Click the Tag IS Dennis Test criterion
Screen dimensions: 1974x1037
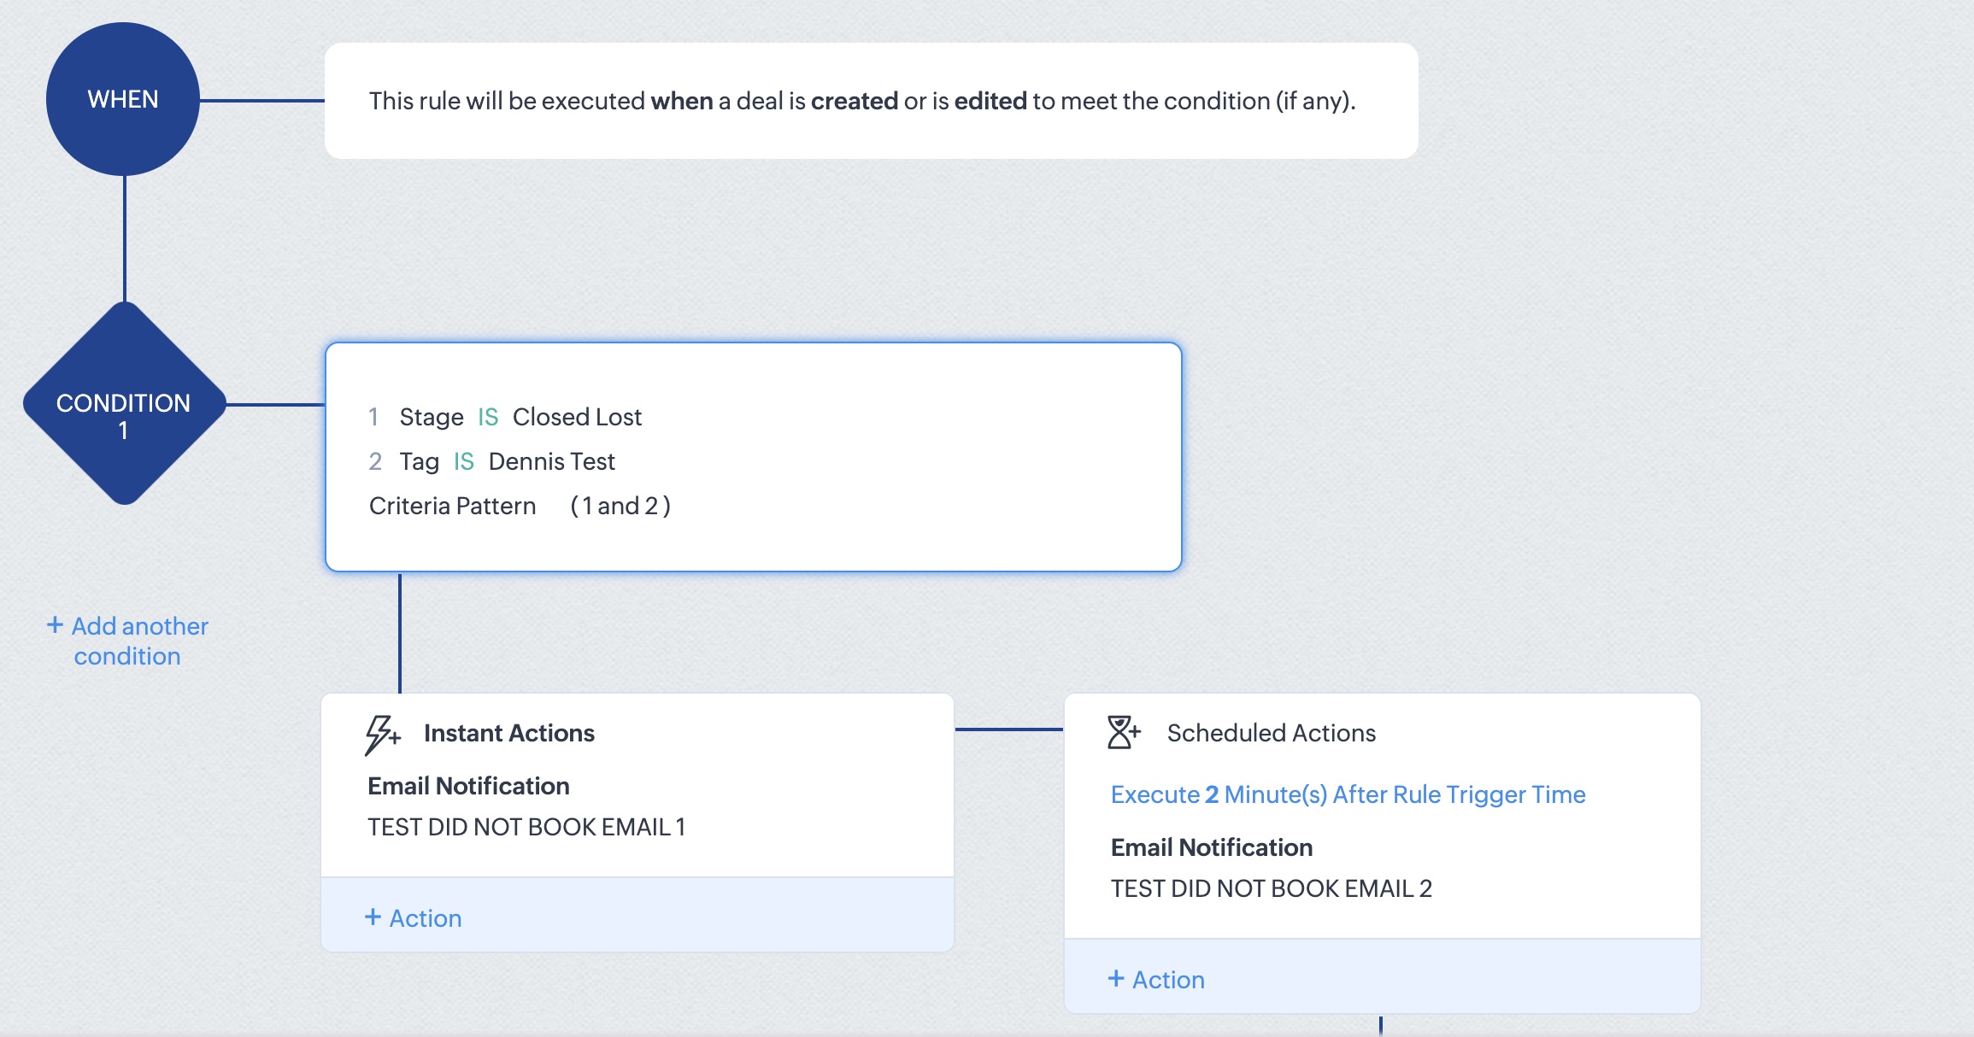[x=507, y=461]
